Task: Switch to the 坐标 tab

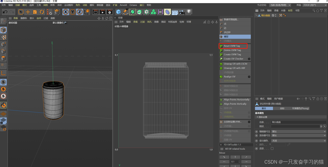Action: [x=282, y=108]
